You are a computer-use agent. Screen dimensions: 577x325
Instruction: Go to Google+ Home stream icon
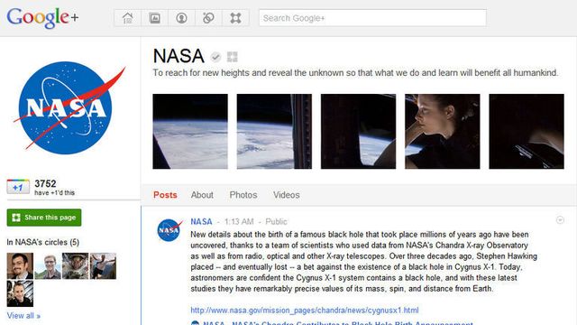[x=128, y=18]
